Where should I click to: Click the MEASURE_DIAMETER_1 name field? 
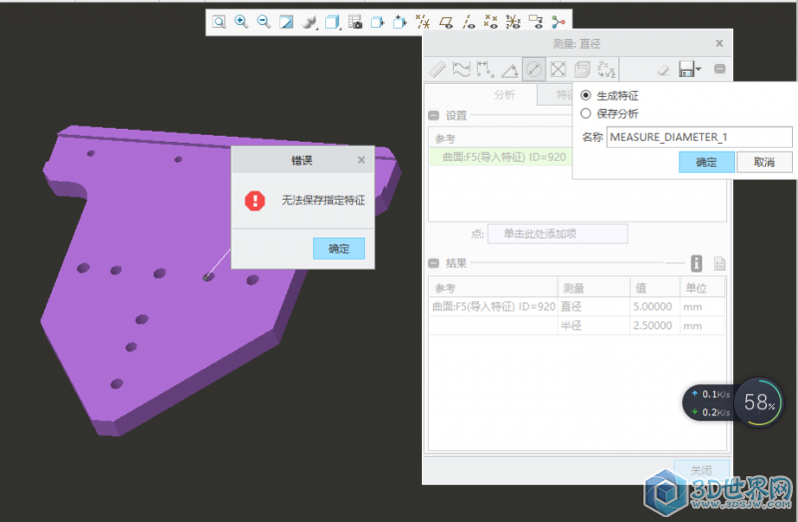tap(673, 137)
